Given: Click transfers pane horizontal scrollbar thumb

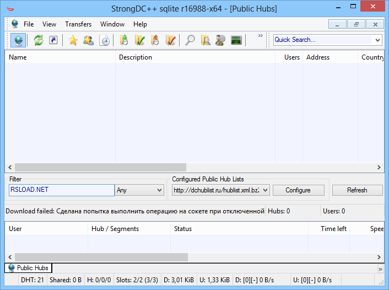Looking at the screenshot, I should pyautogui.click(x=101, y=257).
